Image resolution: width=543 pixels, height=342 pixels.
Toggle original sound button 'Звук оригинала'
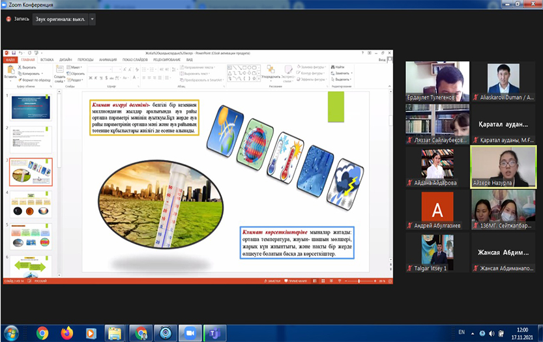tap(59, 20)
